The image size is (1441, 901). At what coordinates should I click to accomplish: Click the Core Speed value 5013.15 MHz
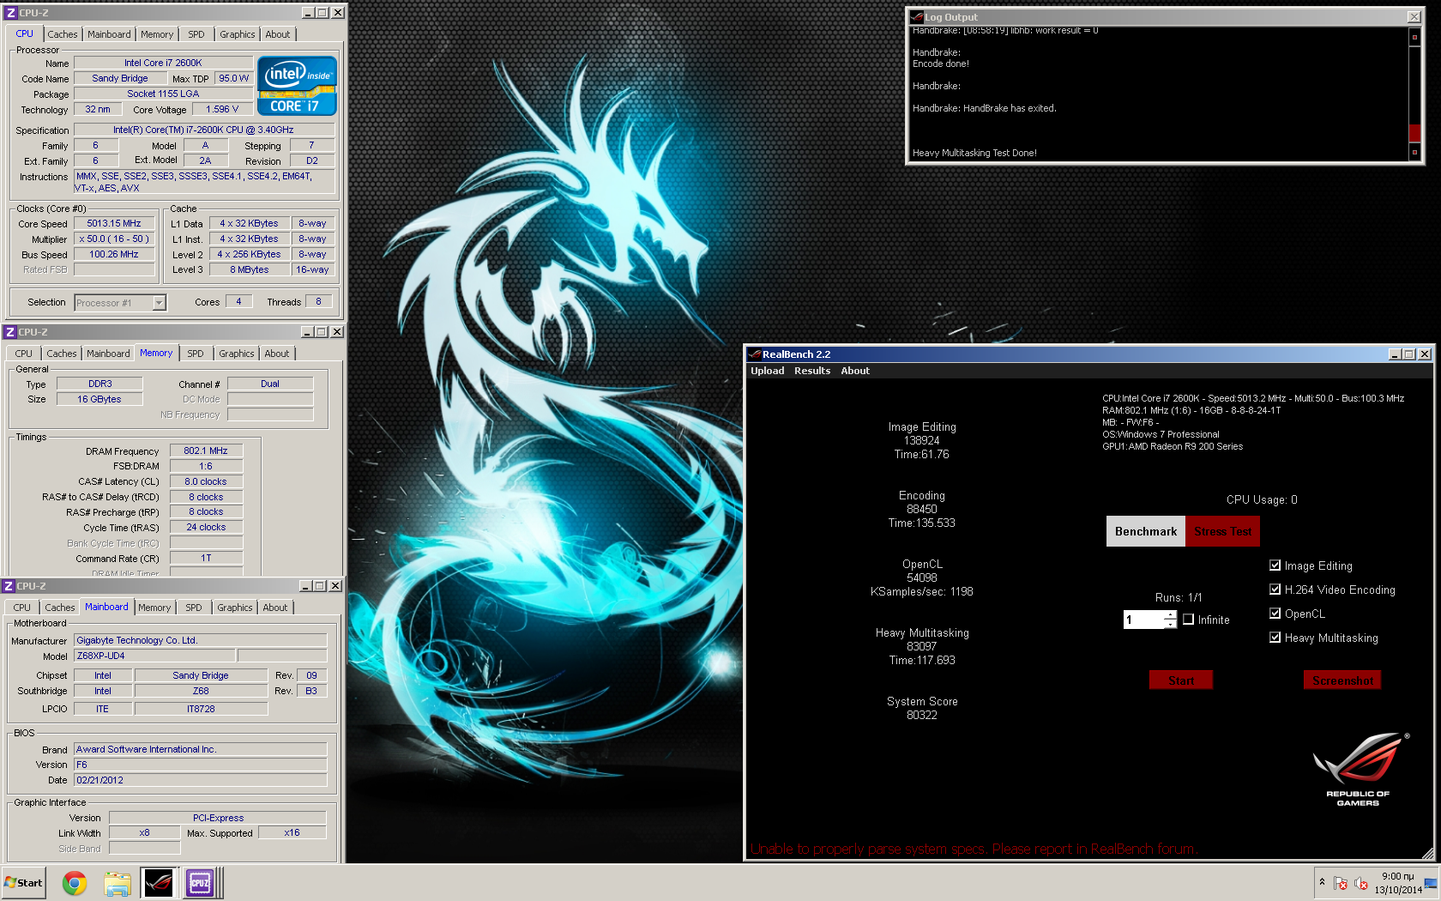pyautogui.click(x=114, y=223)
